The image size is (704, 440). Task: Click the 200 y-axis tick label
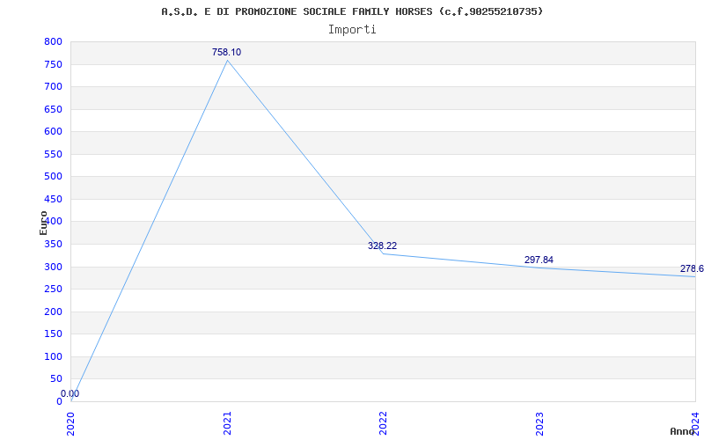(x=53, y=312)
